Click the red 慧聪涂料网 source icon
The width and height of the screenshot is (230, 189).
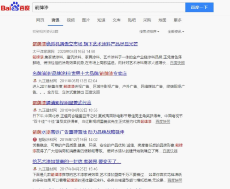pos(35,139)
